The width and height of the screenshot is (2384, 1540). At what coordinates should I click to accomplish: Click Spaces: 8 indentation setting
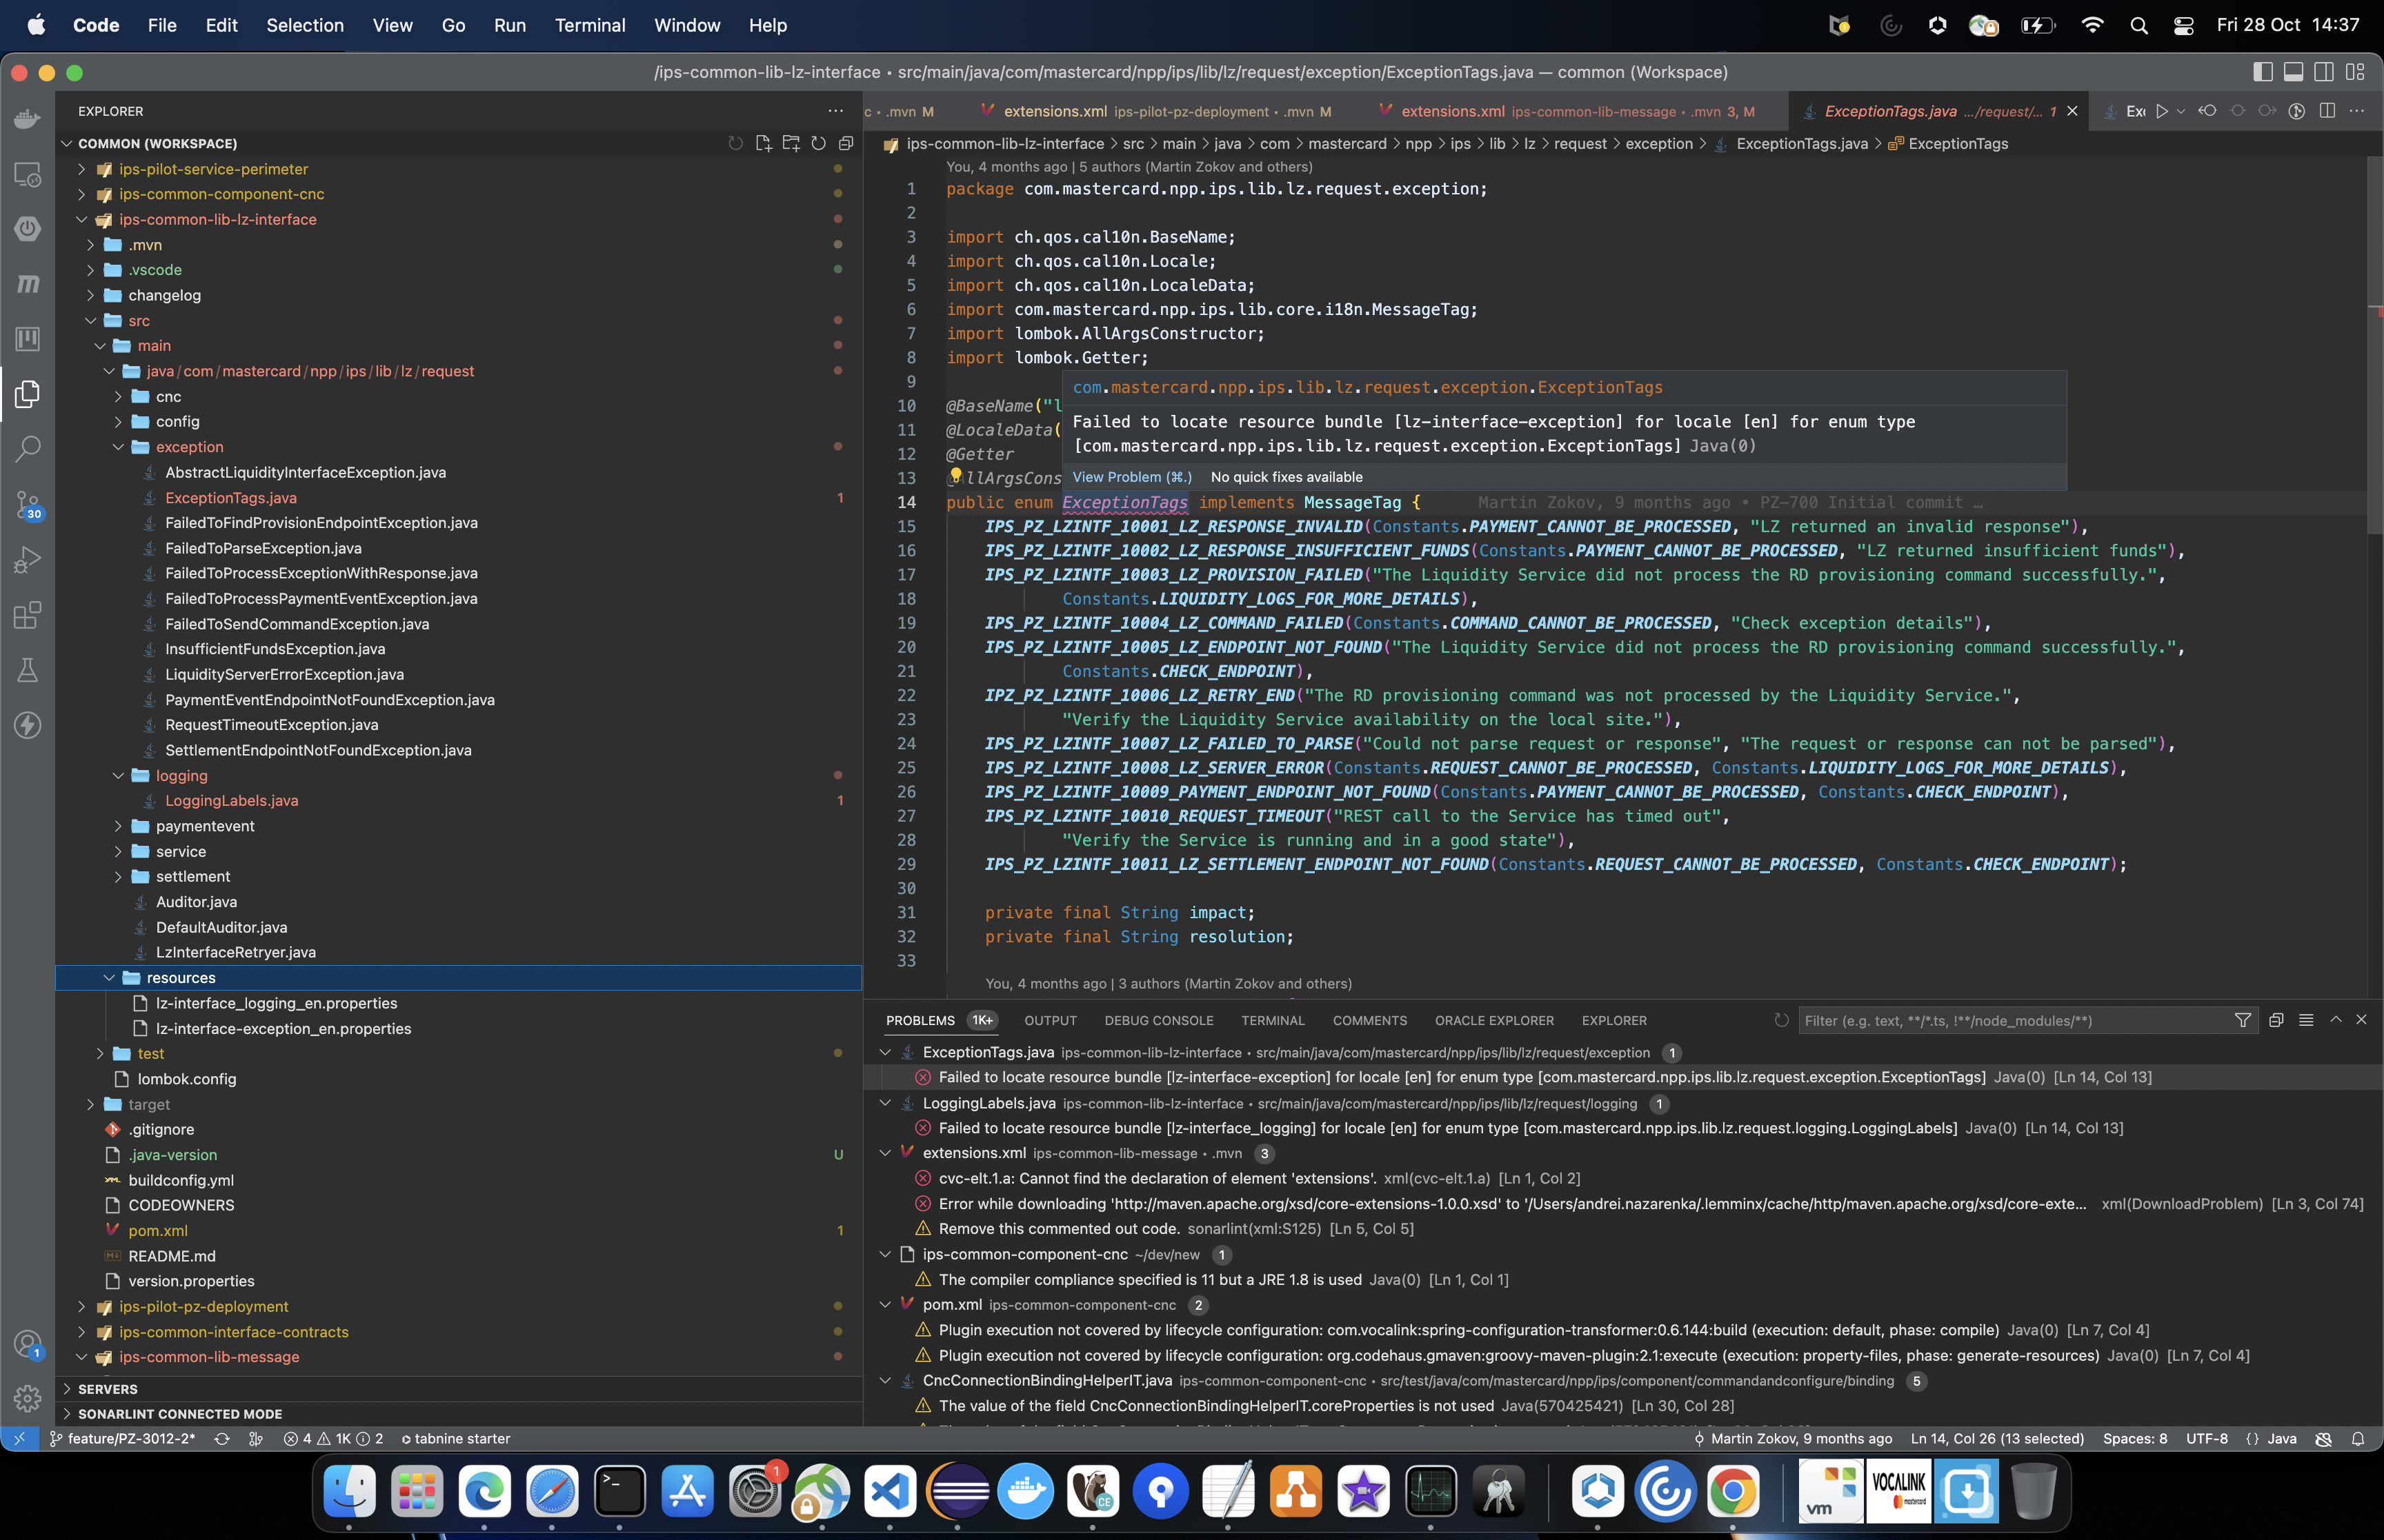[x=2134, y=1438]
